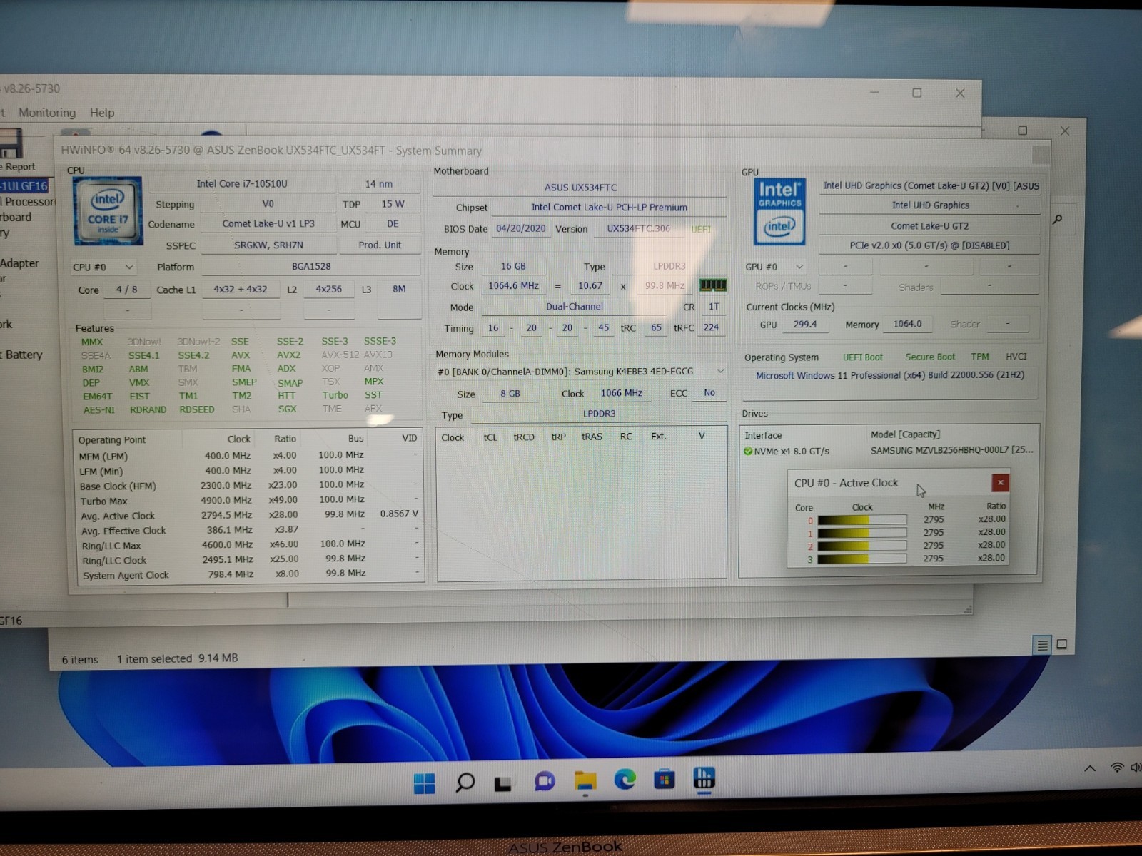This screenshot has width=1142, height=856.
Task: Click the Clock column header in memory table
Action: (453, 437)
